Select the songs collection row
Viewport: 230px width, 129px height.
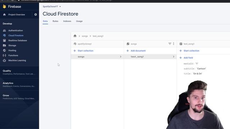pyautogui.click(x=97, y=57)
